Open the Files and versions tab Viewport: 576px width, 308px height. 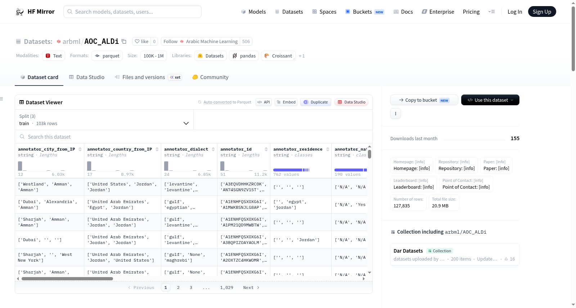coord(148,77)
